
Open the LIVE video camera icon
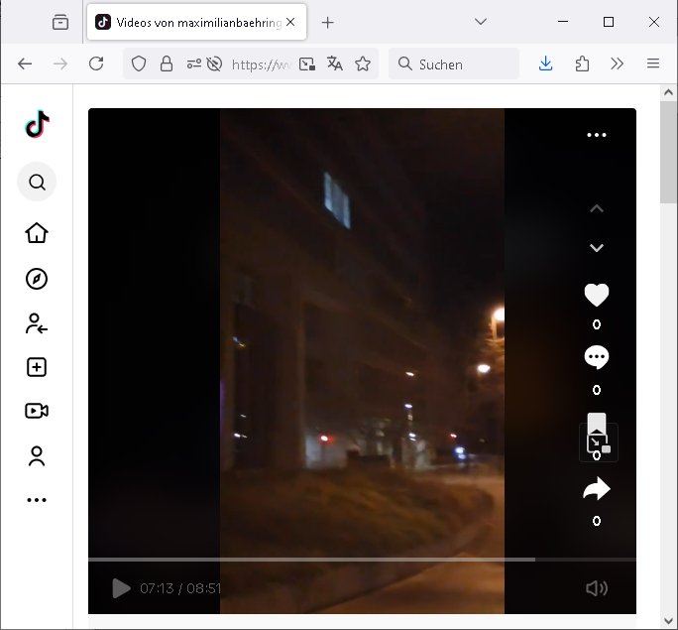coord(37,411)
